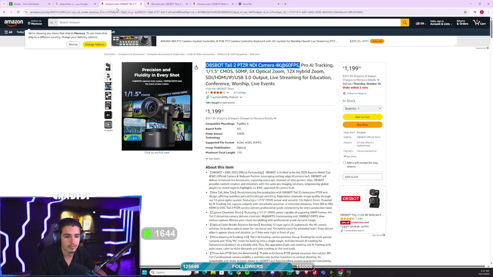Tick the Add a gift receipt checkbox
Viewport: 493px width, 277px height.
coord(345,163)
